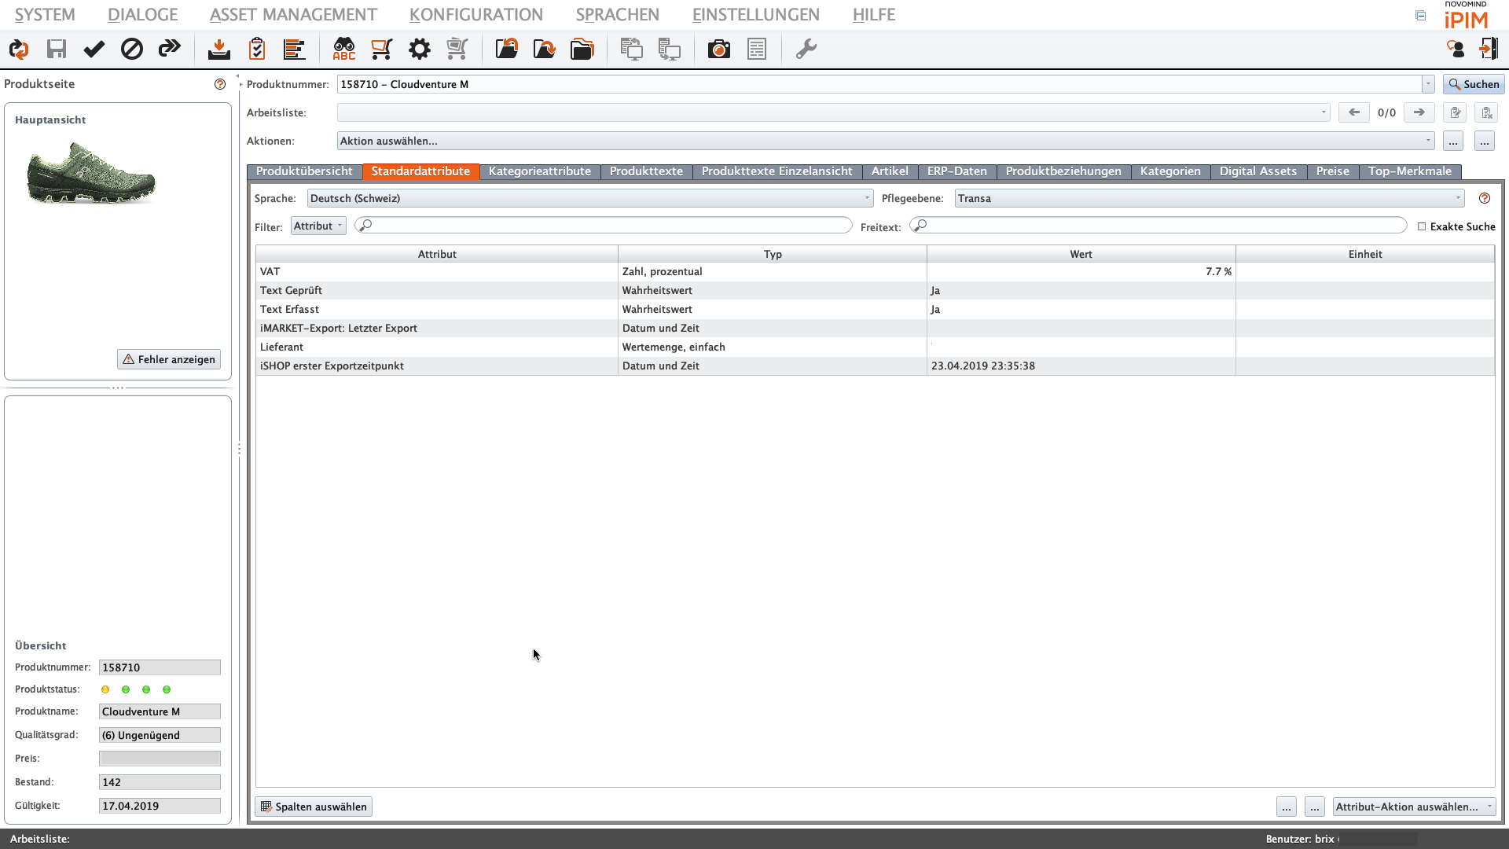Open the Aktion auswählen dropdown
The image size is (1509, 849).
pyautogui.click(x=885, y=141)
